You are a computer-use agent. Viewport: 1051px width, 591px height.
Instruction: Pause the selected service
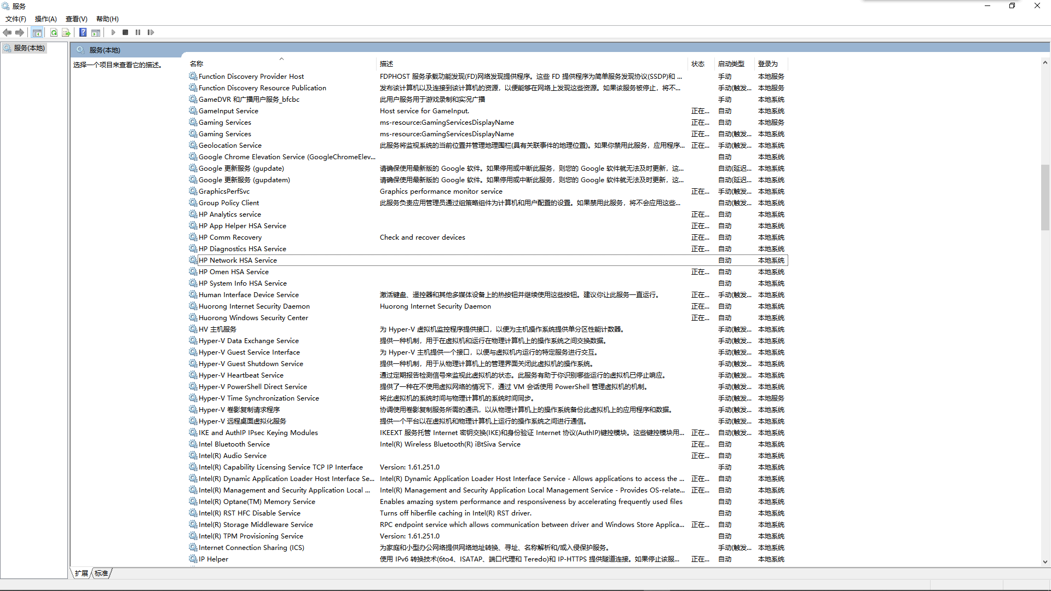pyautogui.click(x=138, y=32)
